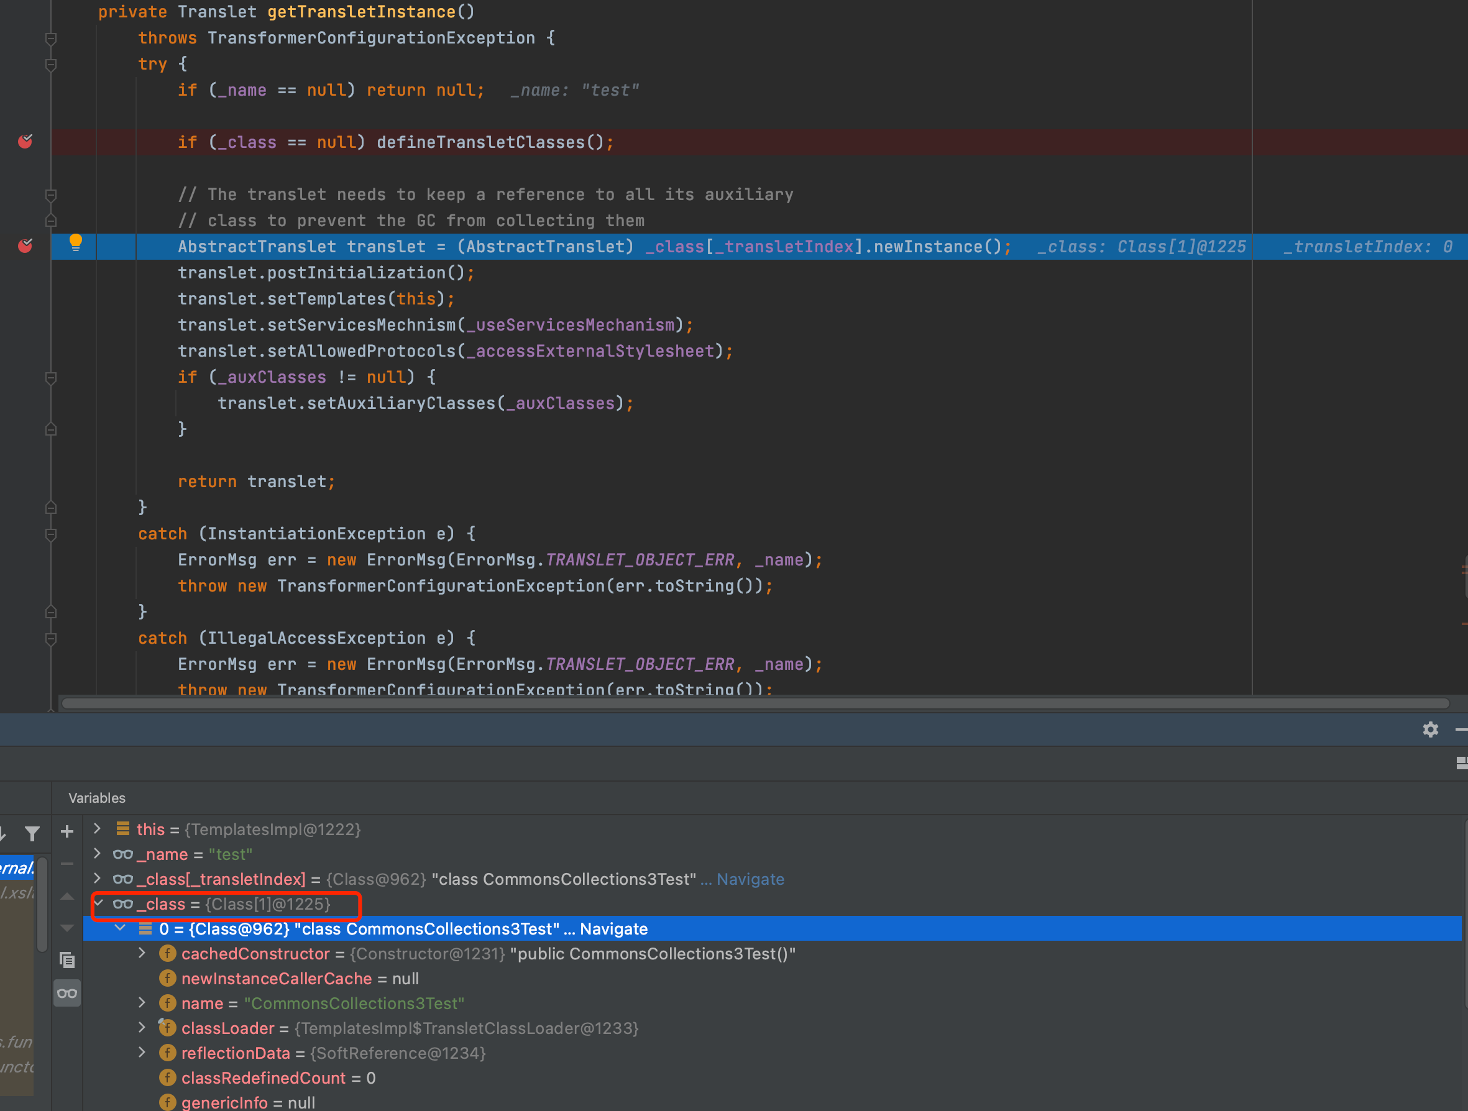
Task: Collapse the _class watch entry
Action: click(x=99, y=903)
